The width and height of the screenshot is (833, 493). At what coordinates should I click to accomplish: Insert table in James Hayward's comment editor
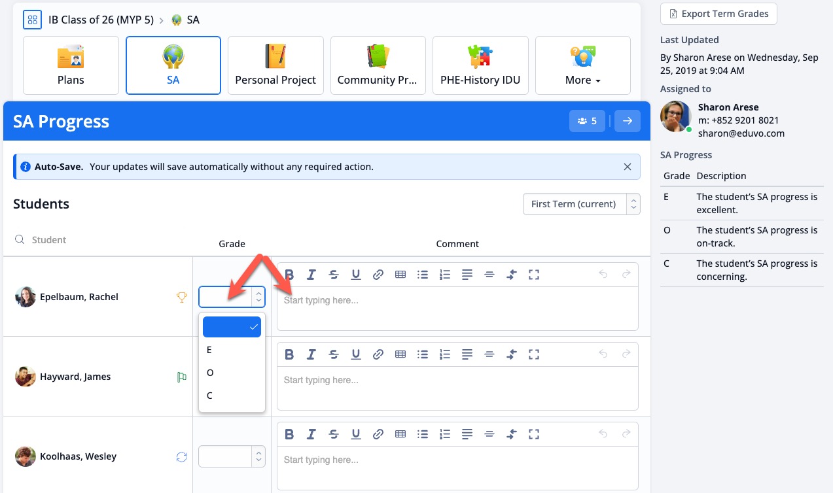400,354
